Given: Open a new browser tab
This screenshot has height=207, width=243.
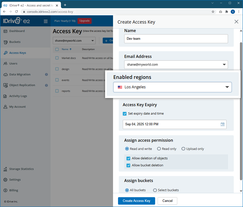Looking at the screenshot, I should tap(65, 5).
